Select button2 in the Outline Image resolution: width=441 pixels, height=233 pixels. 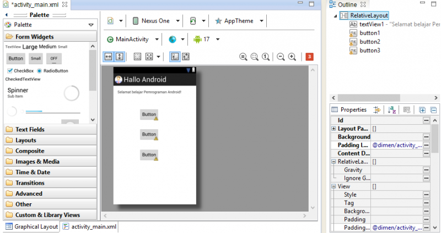tap(365, 42)
